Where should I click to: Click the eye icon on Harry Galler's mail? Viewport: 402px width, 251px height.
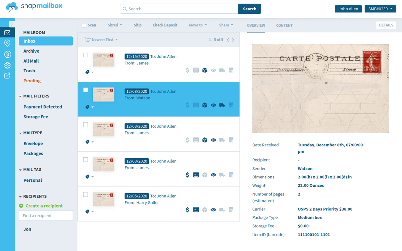pos(213,210)
